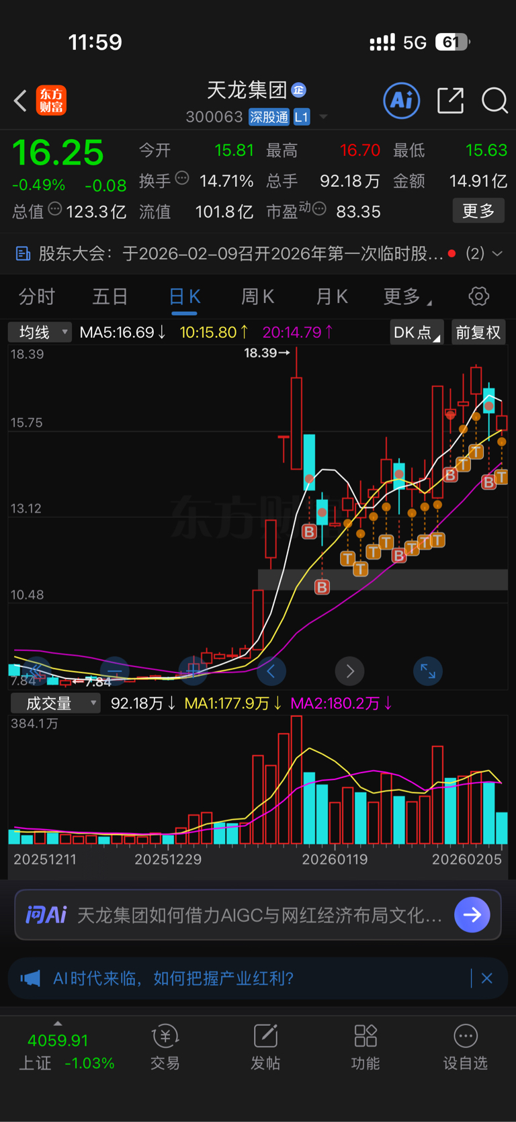Tap the AI时代来临 promo link
Screen dimensions: 516x1122
click(173, 978)
